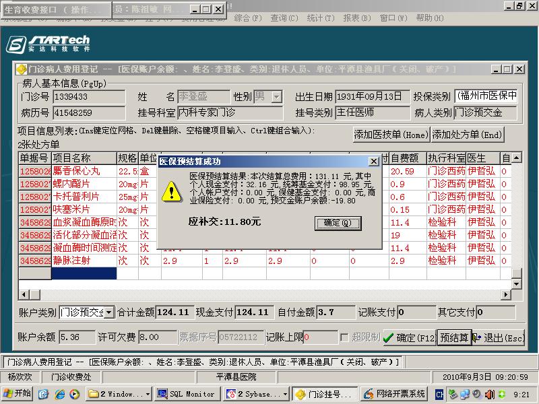Click the CH language indicator in tray

click(439, 395)
